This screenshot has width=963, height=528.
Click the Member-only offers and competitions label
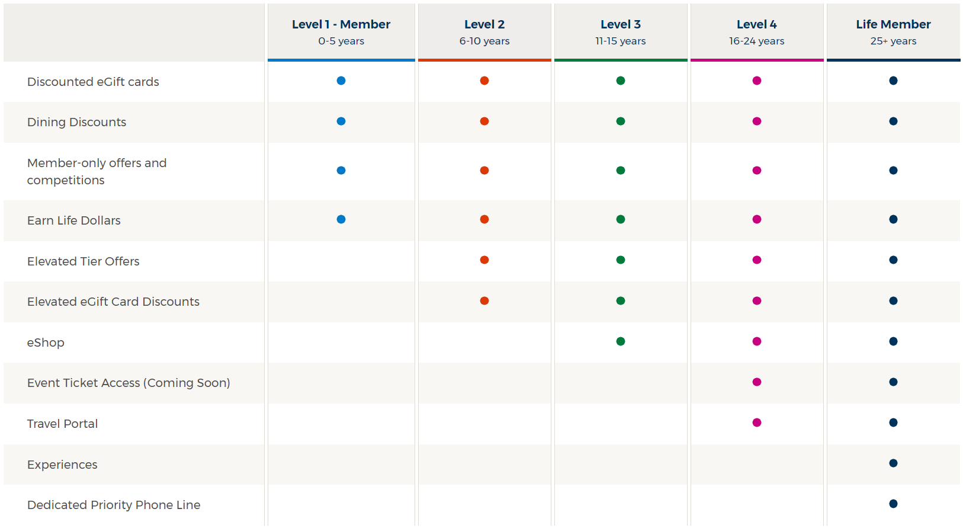click(x=97, y=171)
